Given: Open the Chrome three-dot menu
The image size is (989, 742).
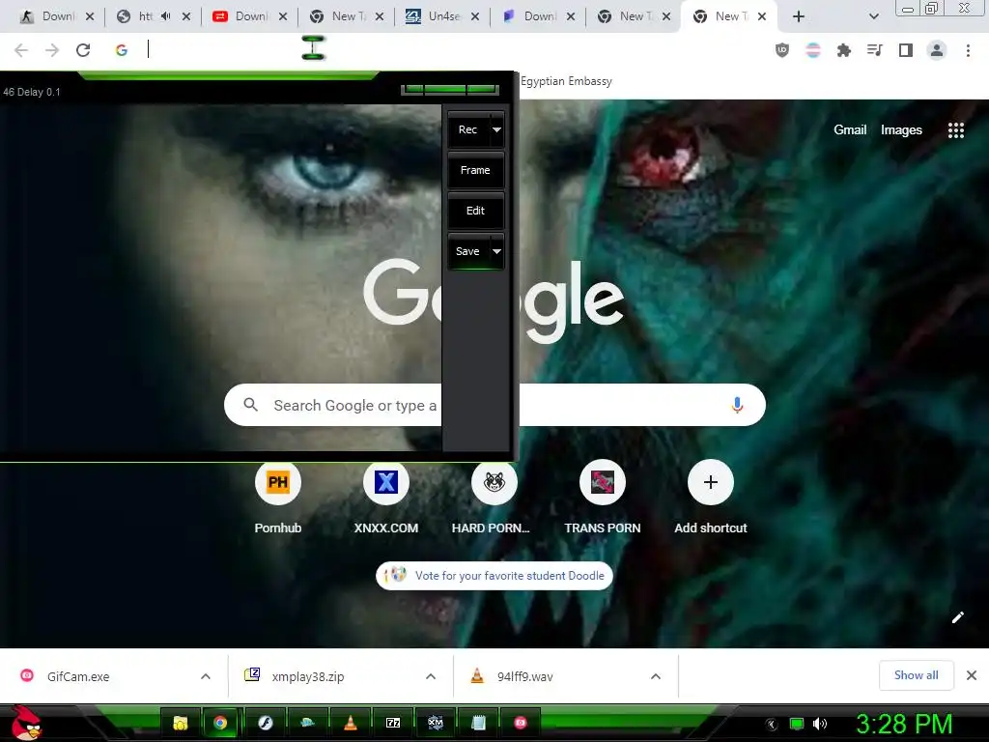Looking at the screenshot, I should pos(968,50).
